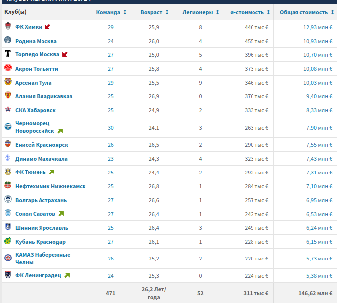
Task: Click total value 6,15 млн € link
Action: [x=319, y=242]
